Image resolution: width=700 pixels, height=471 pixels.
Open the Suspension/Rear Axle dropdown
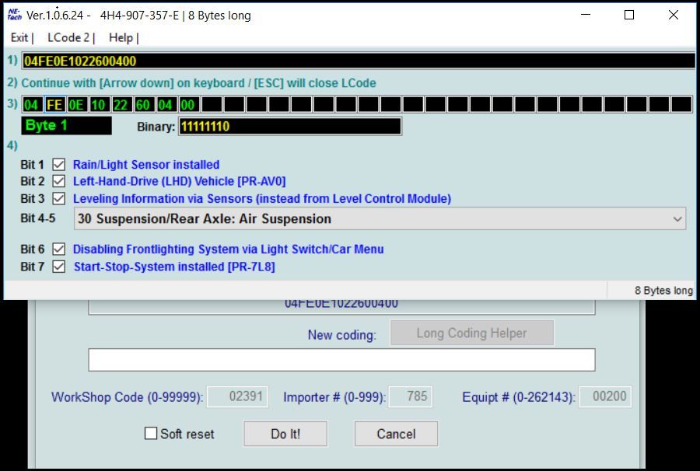[x=678, y=219]
